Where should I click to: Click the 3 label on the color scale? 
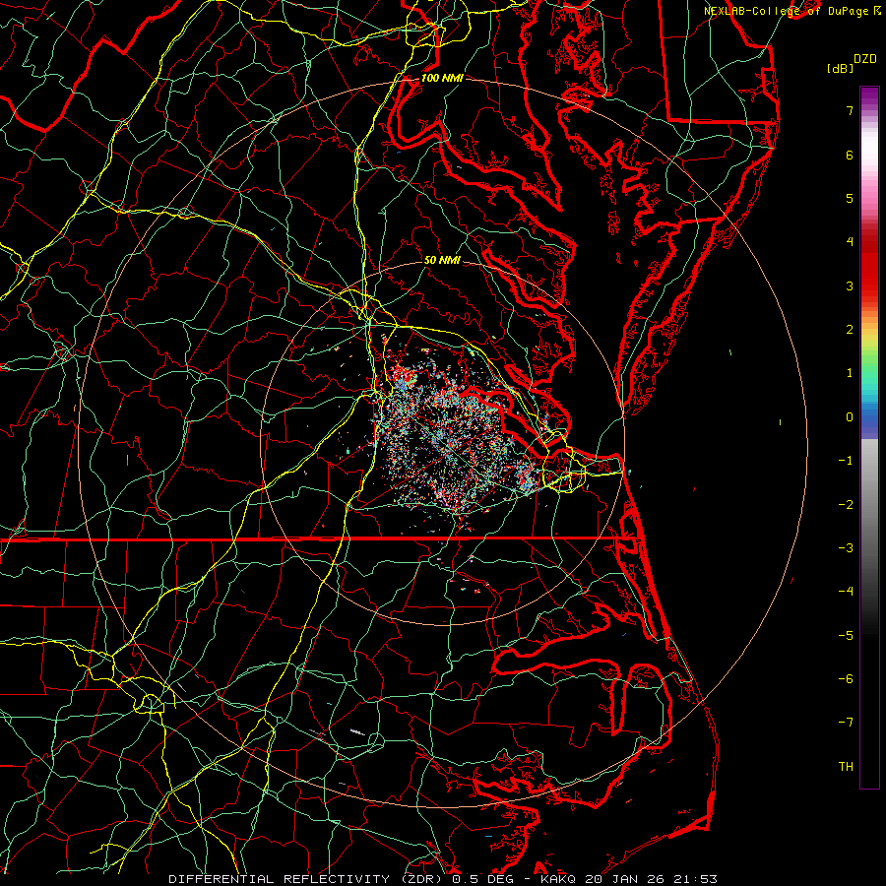point(850,285)
